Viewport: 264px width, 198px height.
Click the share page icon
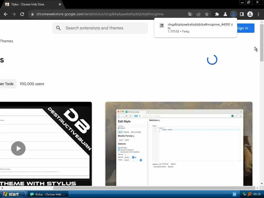199,14
